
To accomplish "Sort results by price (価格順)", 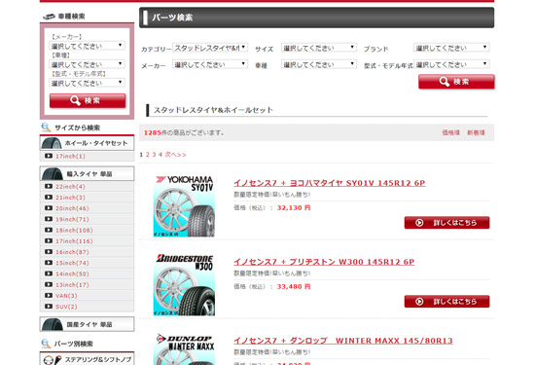I will tap(450, 132).
